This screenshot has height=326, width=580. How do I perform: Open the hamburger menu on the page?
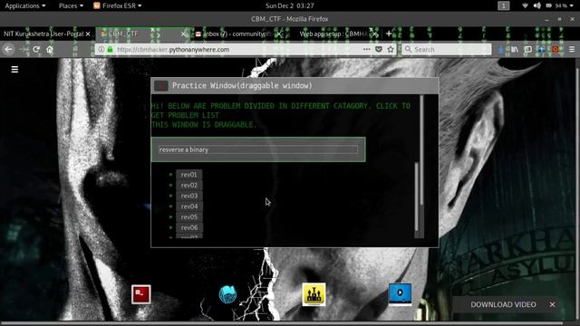(x=14, y=70)
